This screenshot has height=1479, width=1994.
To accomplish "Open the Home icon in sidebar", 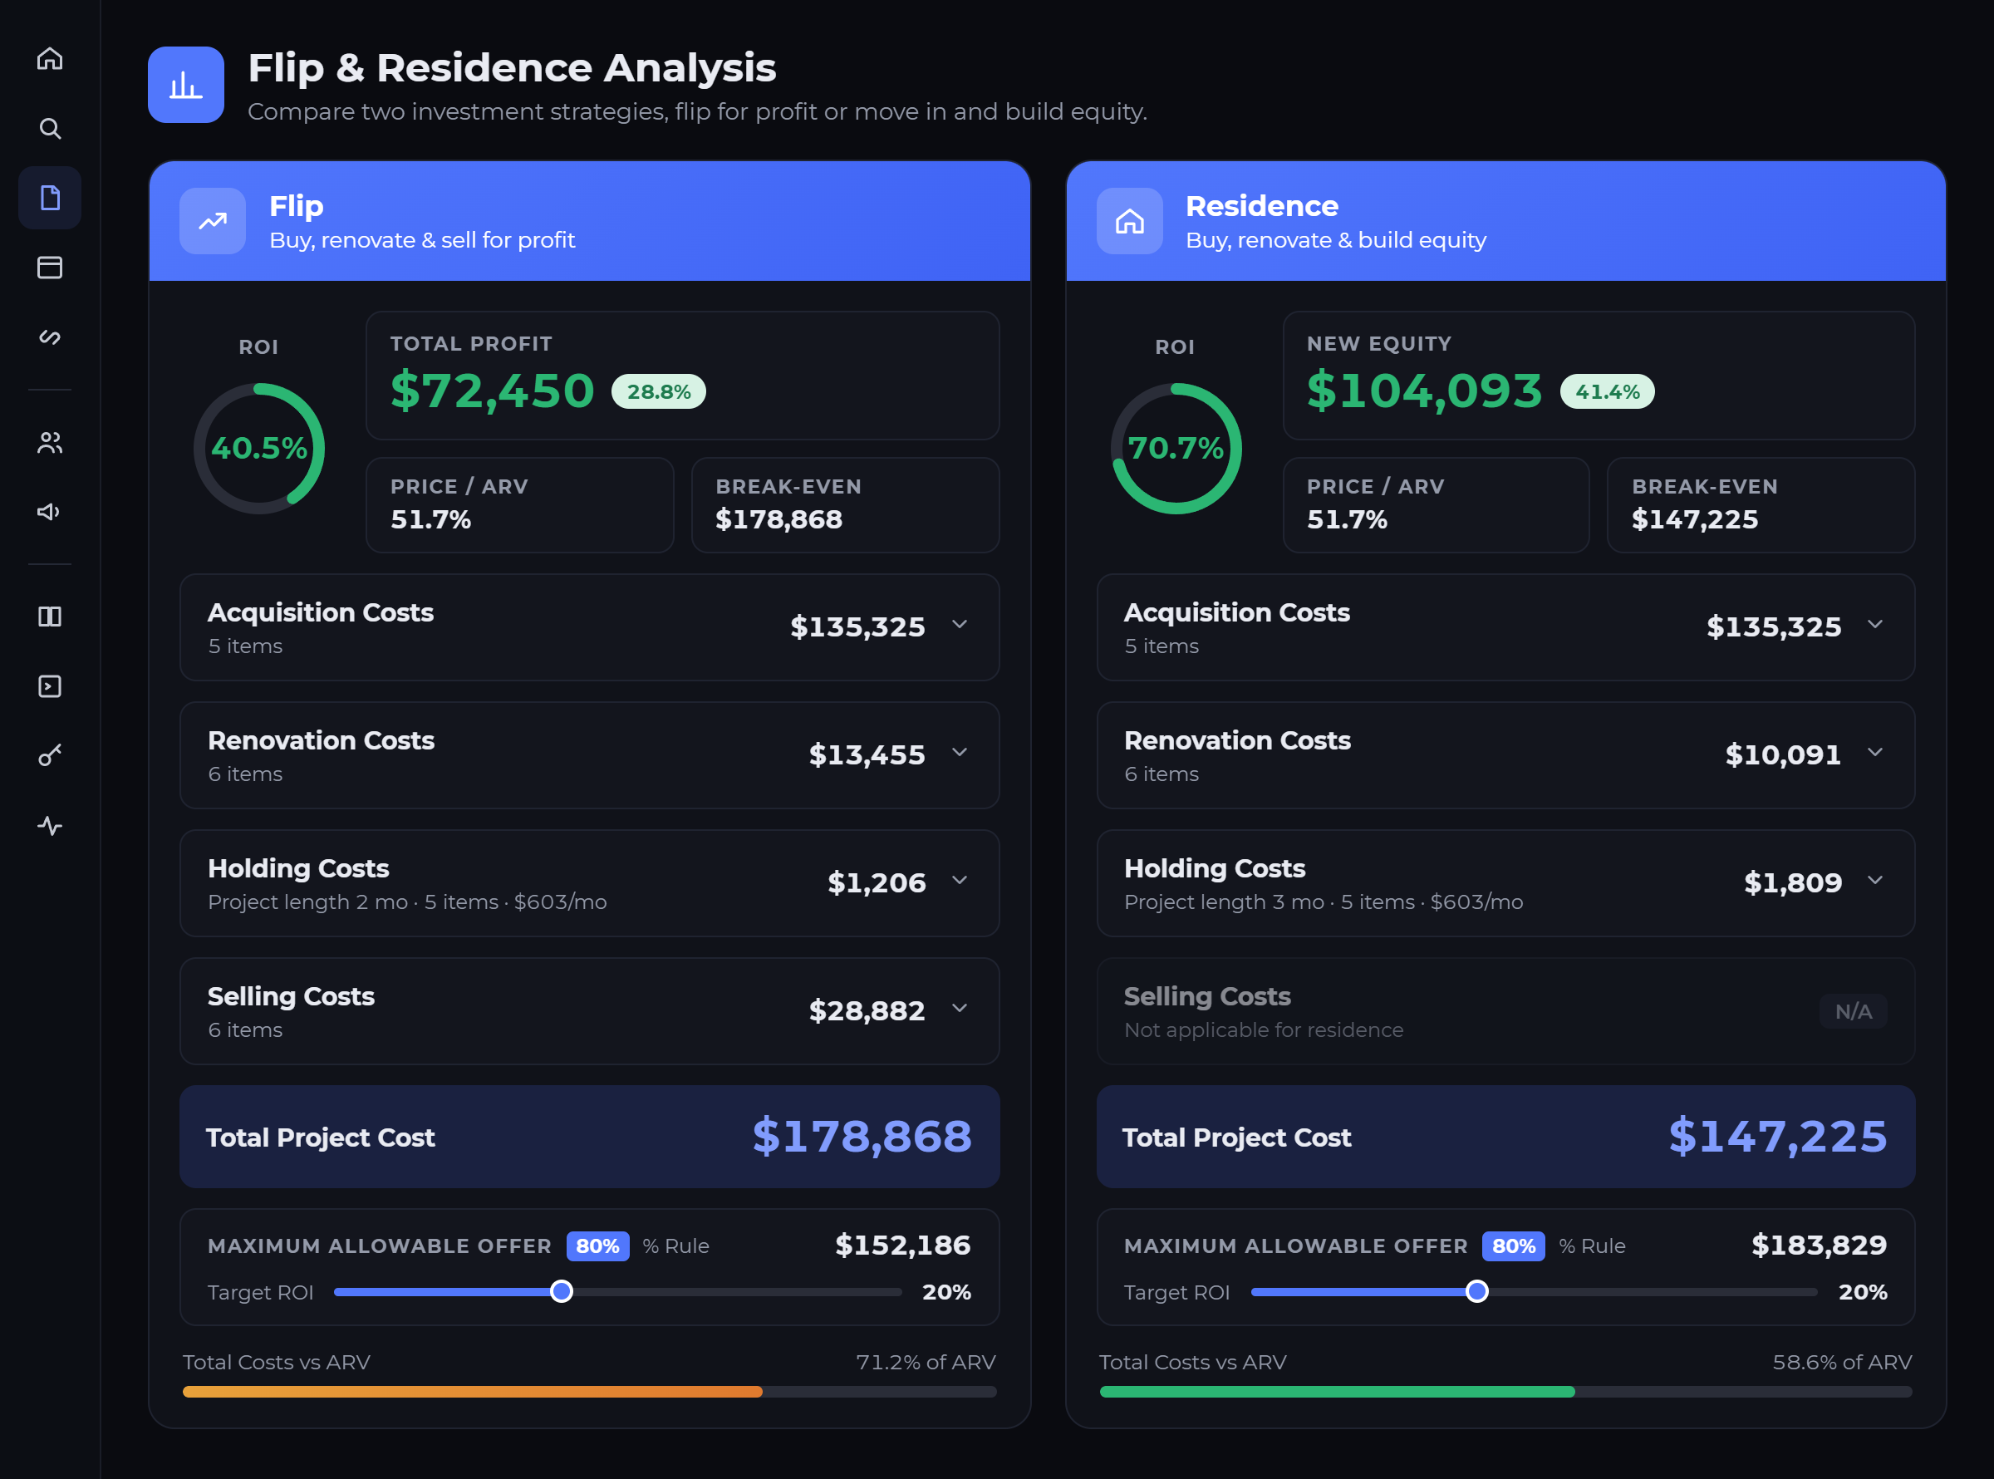I will pos(50,58).
